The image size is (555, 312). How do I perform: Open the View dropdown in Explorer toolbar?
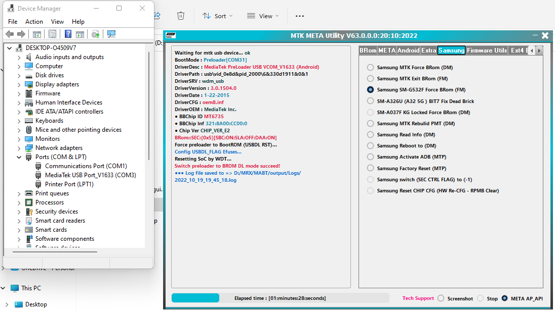(x=262, y=16)
